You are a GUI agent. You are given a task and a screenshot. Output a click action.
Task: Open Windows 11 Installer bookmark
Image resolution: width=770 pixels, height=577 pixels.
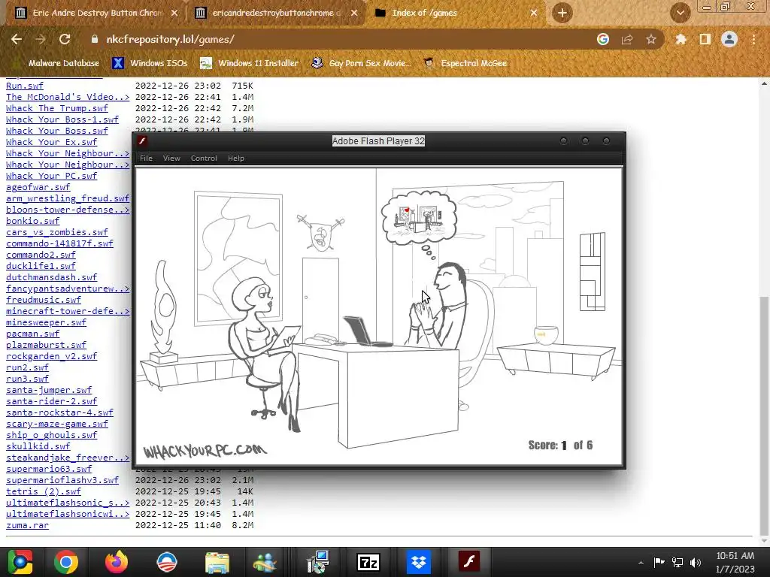coord(250,63)
